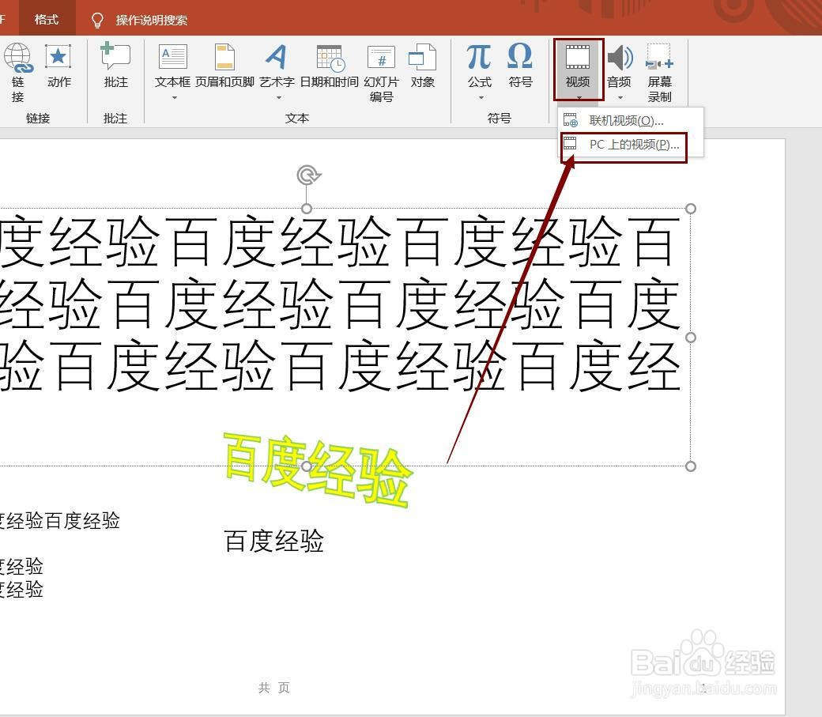Click the right-middle resize handle

click(691, 338)
